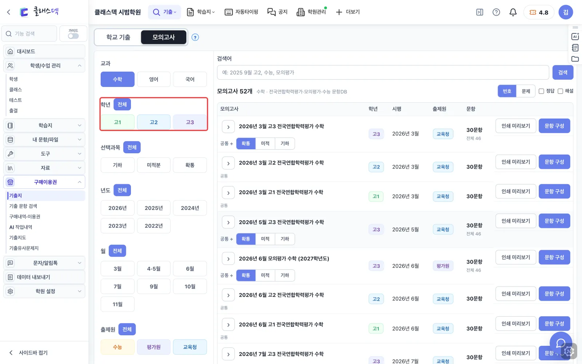Screen dimensions: 582x364
Task: Open the 학습지 dropdown in top nav
Action: tap(201, 12)
